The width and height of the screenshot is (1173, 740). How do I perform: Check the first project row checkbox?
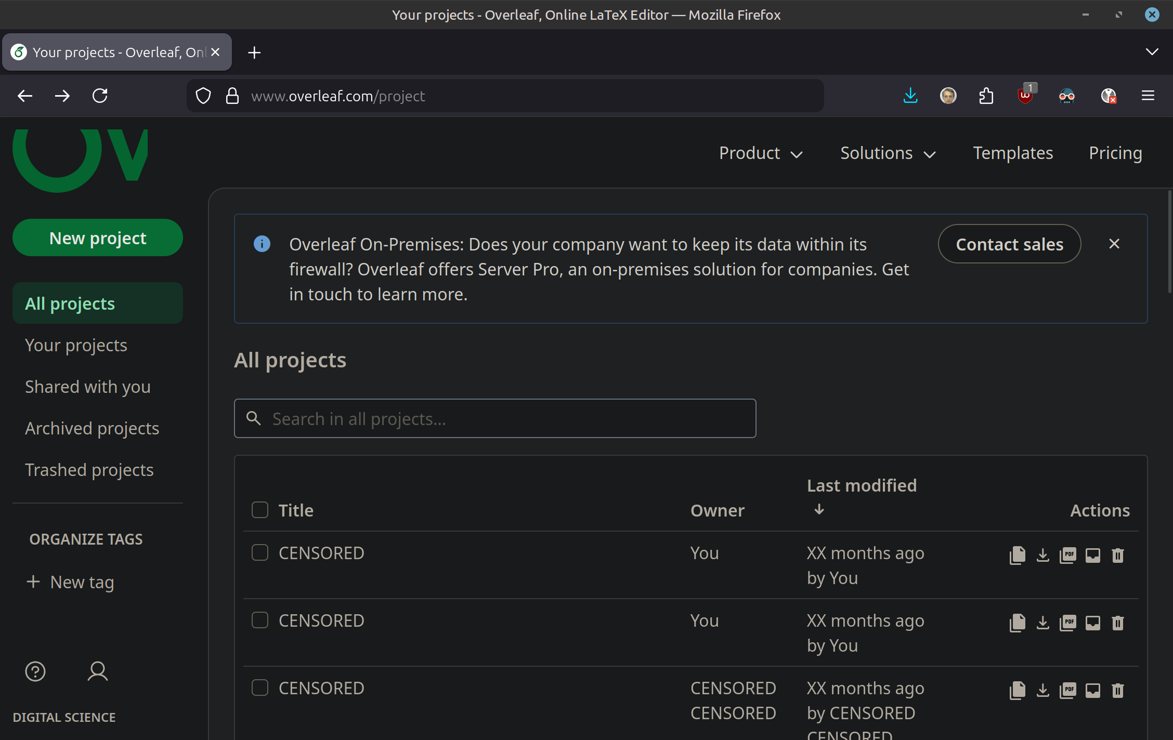260,552
